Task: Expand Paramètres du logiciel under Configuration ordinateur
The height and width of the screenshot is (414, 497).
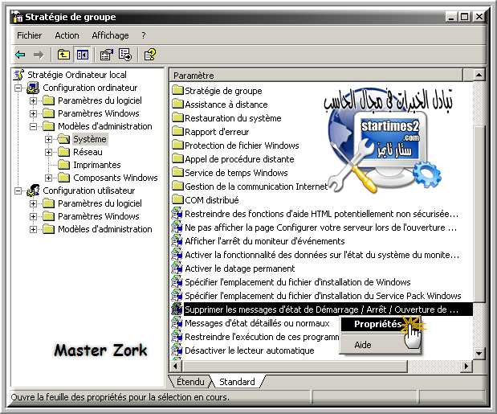Action: [33, 100]
